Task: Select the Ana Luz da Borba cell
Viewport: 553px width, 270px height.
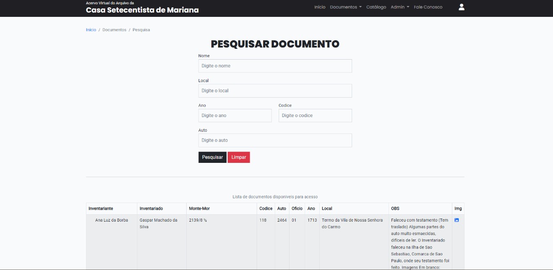Action: point(111,220)
